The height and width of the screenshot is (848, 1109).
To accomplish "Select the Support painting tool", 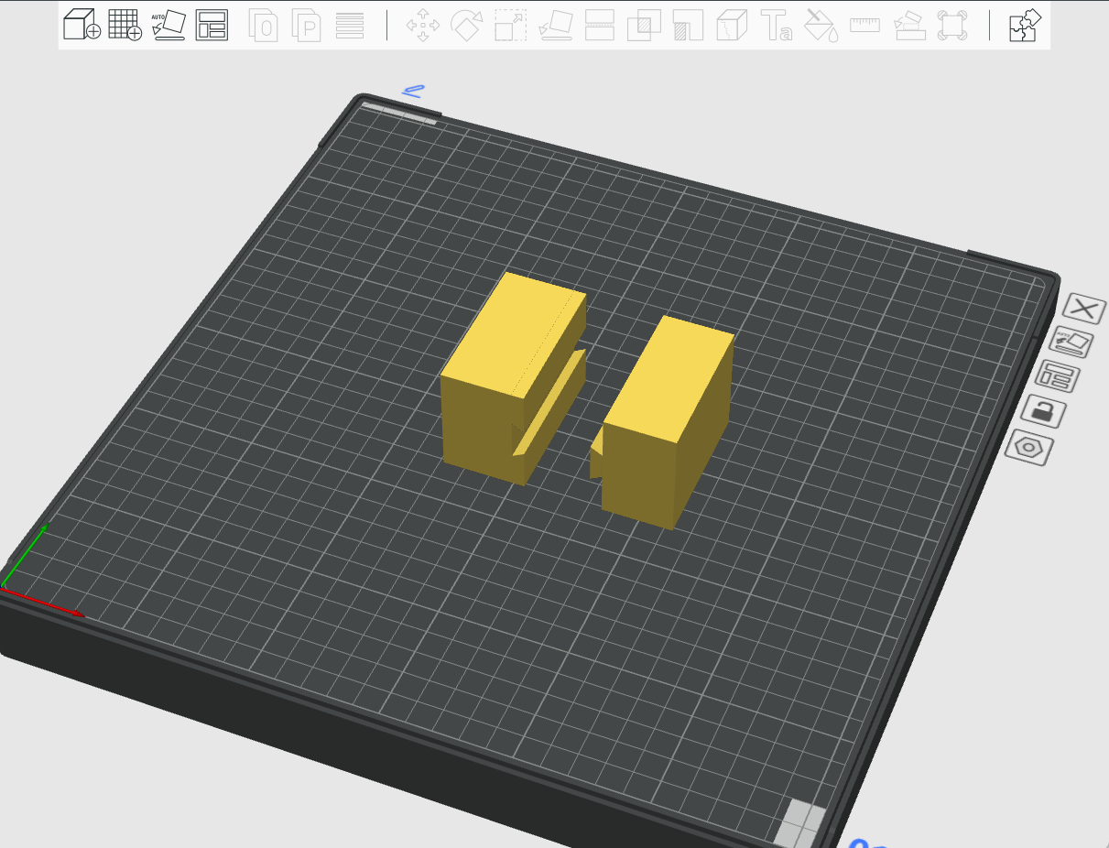I will tap(687, 25).
